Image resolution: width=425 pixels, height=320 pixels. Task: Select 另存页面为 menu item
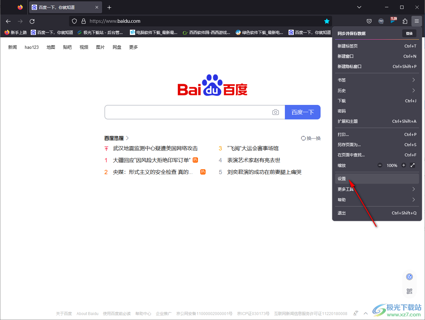click(x=377, y=145)
